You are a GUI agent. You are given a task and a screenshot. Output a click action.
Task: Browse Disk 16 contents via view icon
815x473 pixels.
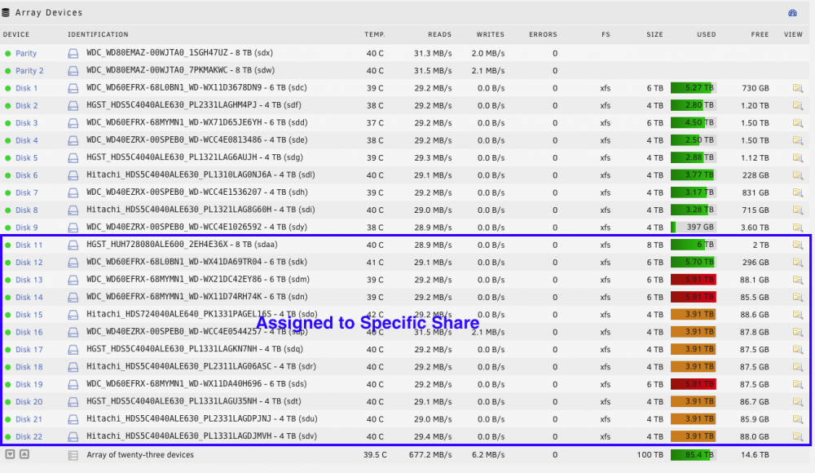tap(797, 332)
